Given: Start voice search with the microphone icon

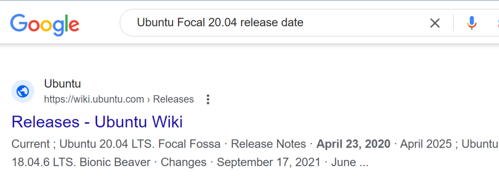Looking at the screenshot, I should tap(472, 23).
